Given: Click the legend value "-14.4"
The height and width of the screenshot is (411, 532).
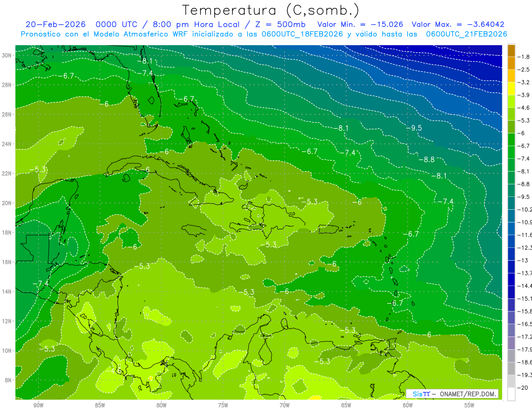Looking at the screenshot, I should click(x=525, y=286).
